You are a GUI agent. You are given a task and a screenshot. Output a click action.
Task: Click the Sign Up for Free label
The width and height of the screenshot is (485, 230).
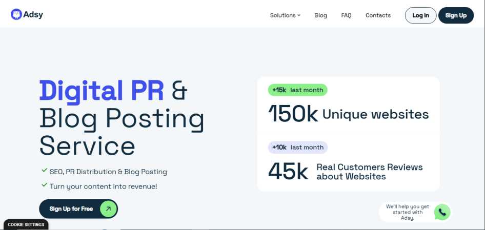[71, 209]
